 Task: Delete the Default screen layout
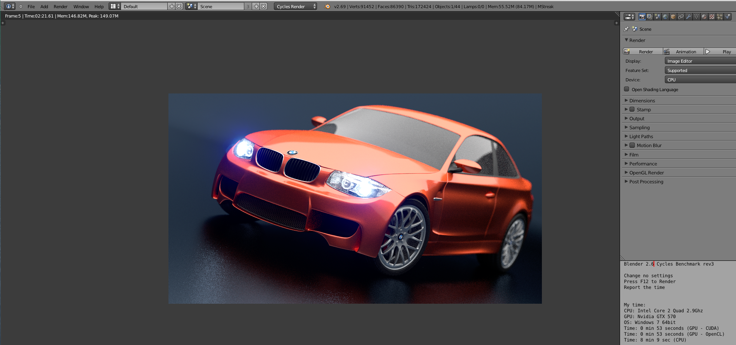pyautogui.click(x=179, y=6)
